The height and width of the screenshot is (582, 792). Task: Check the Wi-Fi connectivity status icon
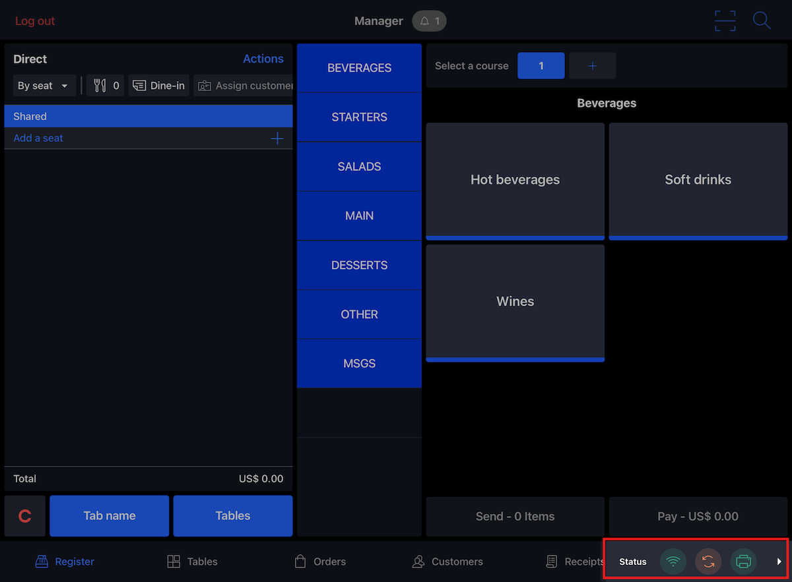click(x=673, y=562)
